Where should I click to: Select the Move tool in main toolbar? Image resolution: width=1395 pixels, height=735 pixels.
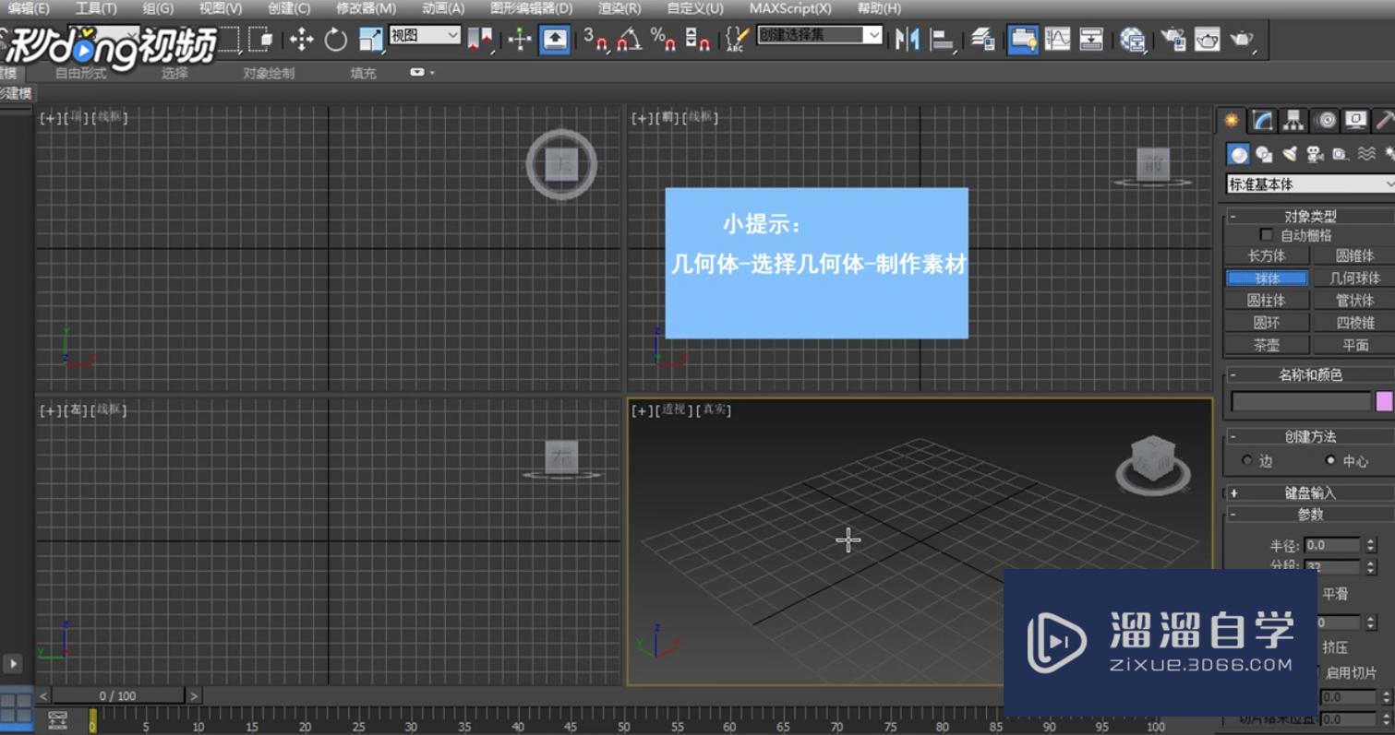(301, 39)
